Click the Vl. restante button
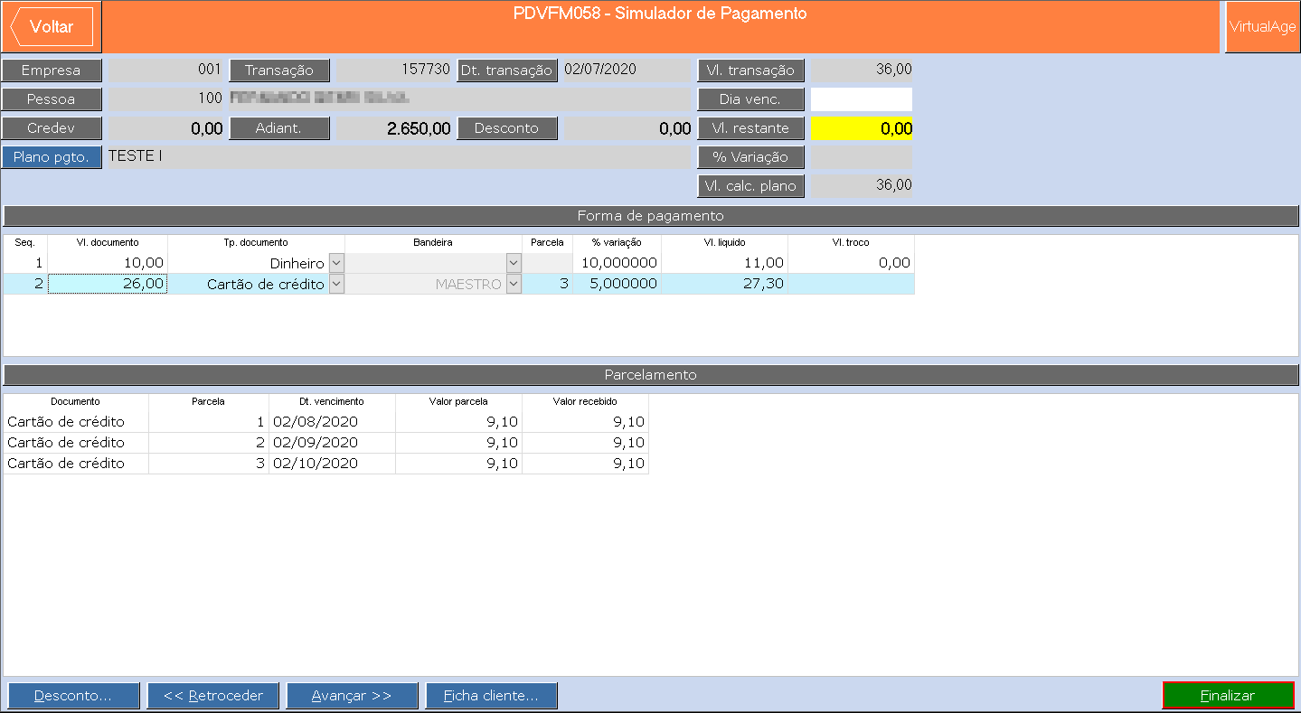1301x713 pixels. tap(751, 128)
